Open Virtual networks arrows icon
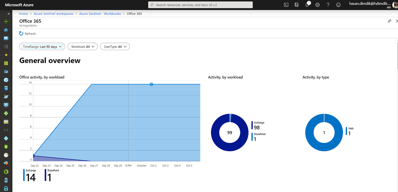Screen dimensions: 398x192 (x=6, y=130)
